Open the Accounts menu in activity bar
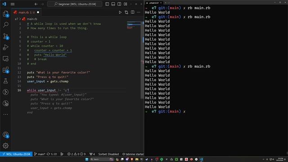The height and width of the screenshot is (162, 288). [x=5, y=135]
